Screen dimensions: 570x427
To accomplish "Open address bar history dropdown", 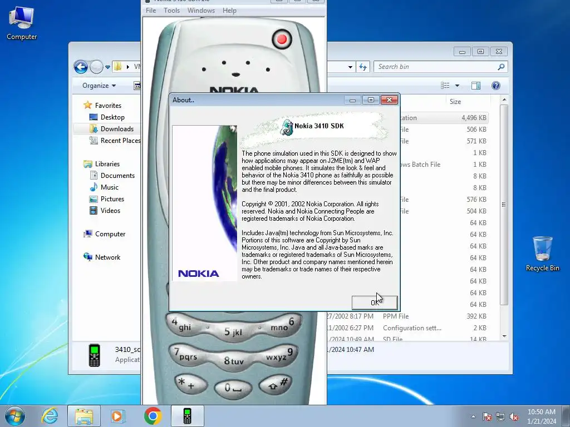I will coord(350,67).
